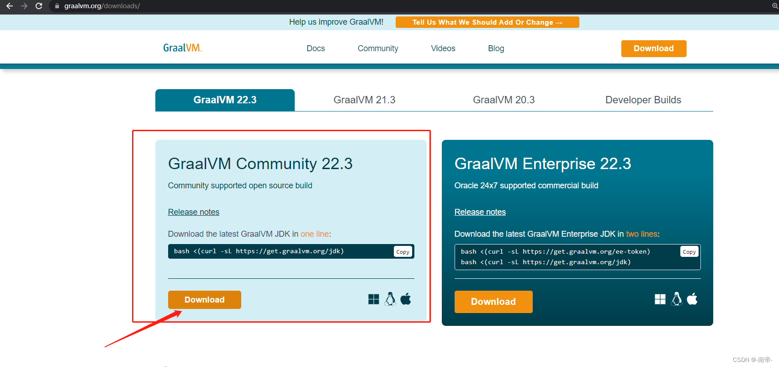Click 'Tell Us What We Should Add Or Change'
The width and height of the screenshot is (779, 367).
(488, 22)
